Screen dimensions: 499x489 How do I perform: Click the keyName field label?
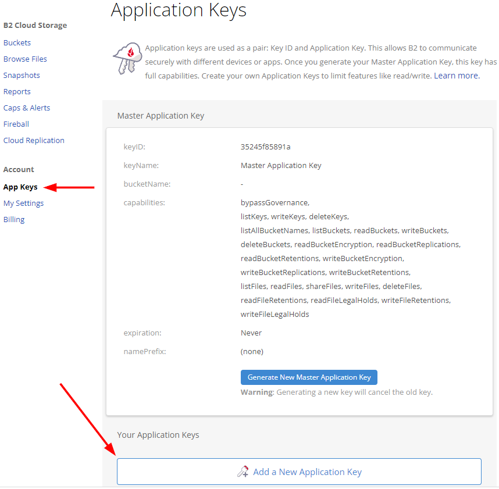141,166
